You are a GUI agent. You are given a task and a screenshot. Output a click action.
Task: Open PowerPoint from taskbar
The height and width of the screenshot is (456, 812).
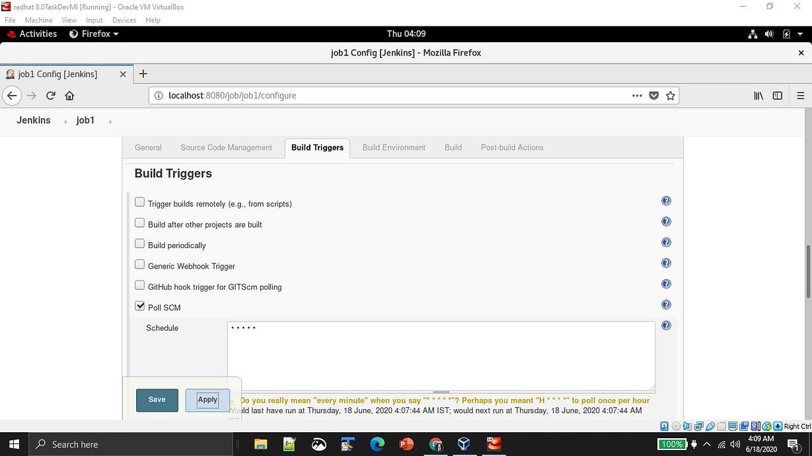(406, 444)
